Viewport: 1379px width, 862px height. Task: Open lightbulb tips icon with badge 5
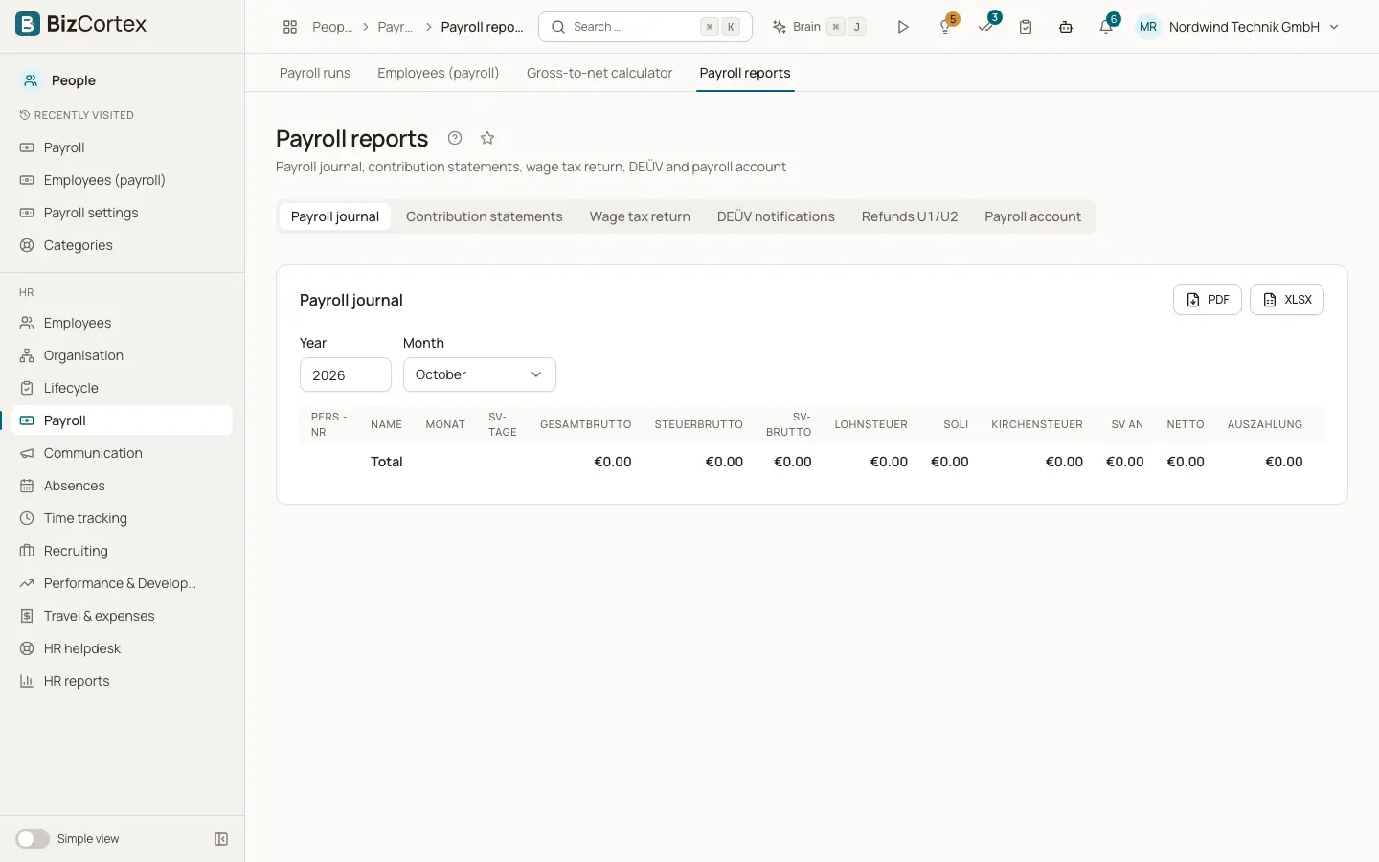coord(946,26)
